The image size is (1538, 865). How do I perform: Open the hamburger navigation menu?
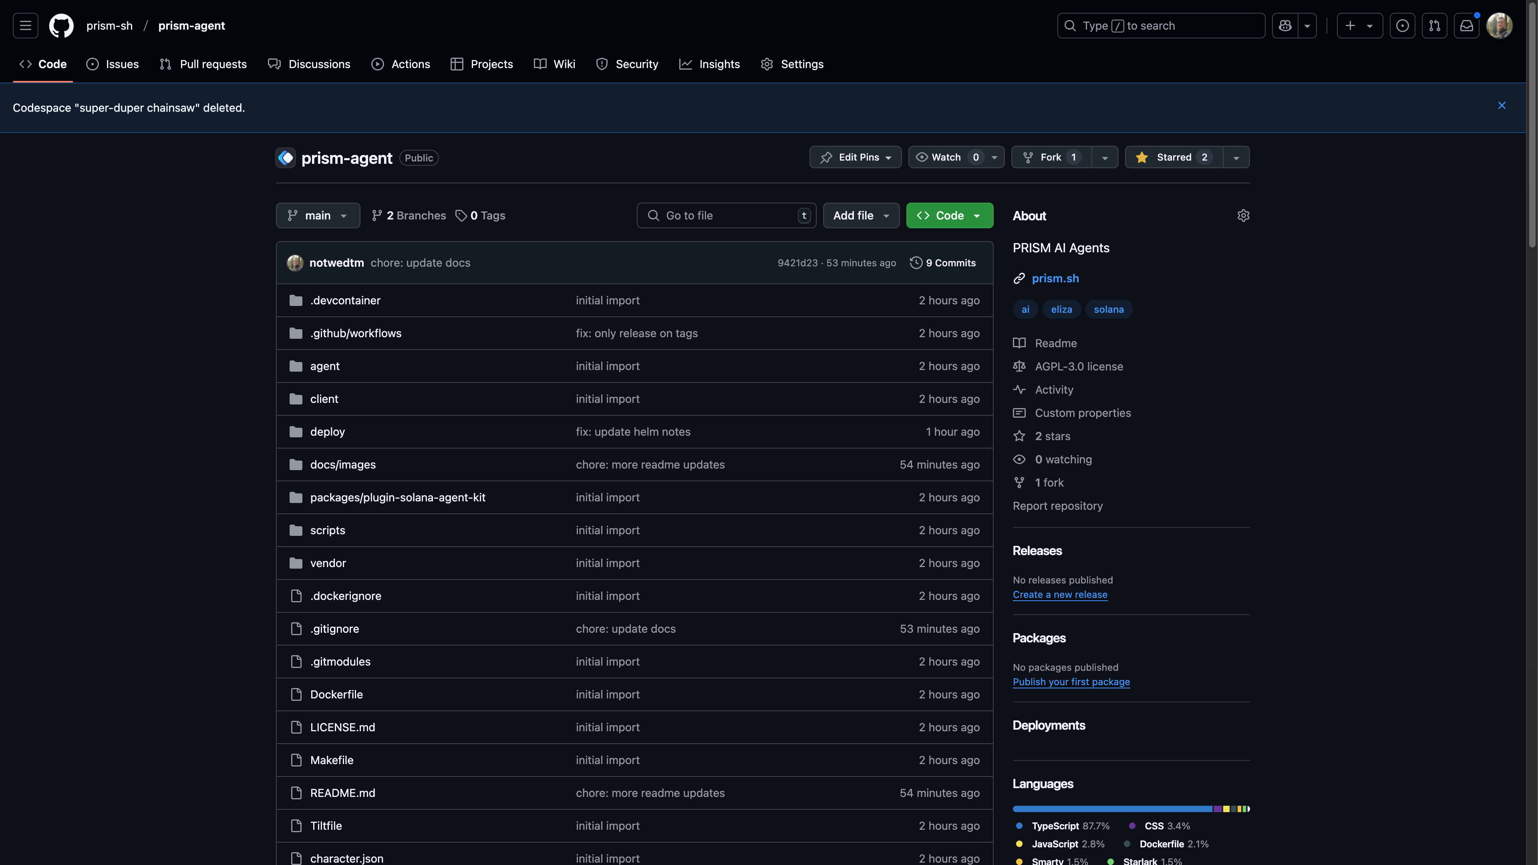[x=25, y=26]
